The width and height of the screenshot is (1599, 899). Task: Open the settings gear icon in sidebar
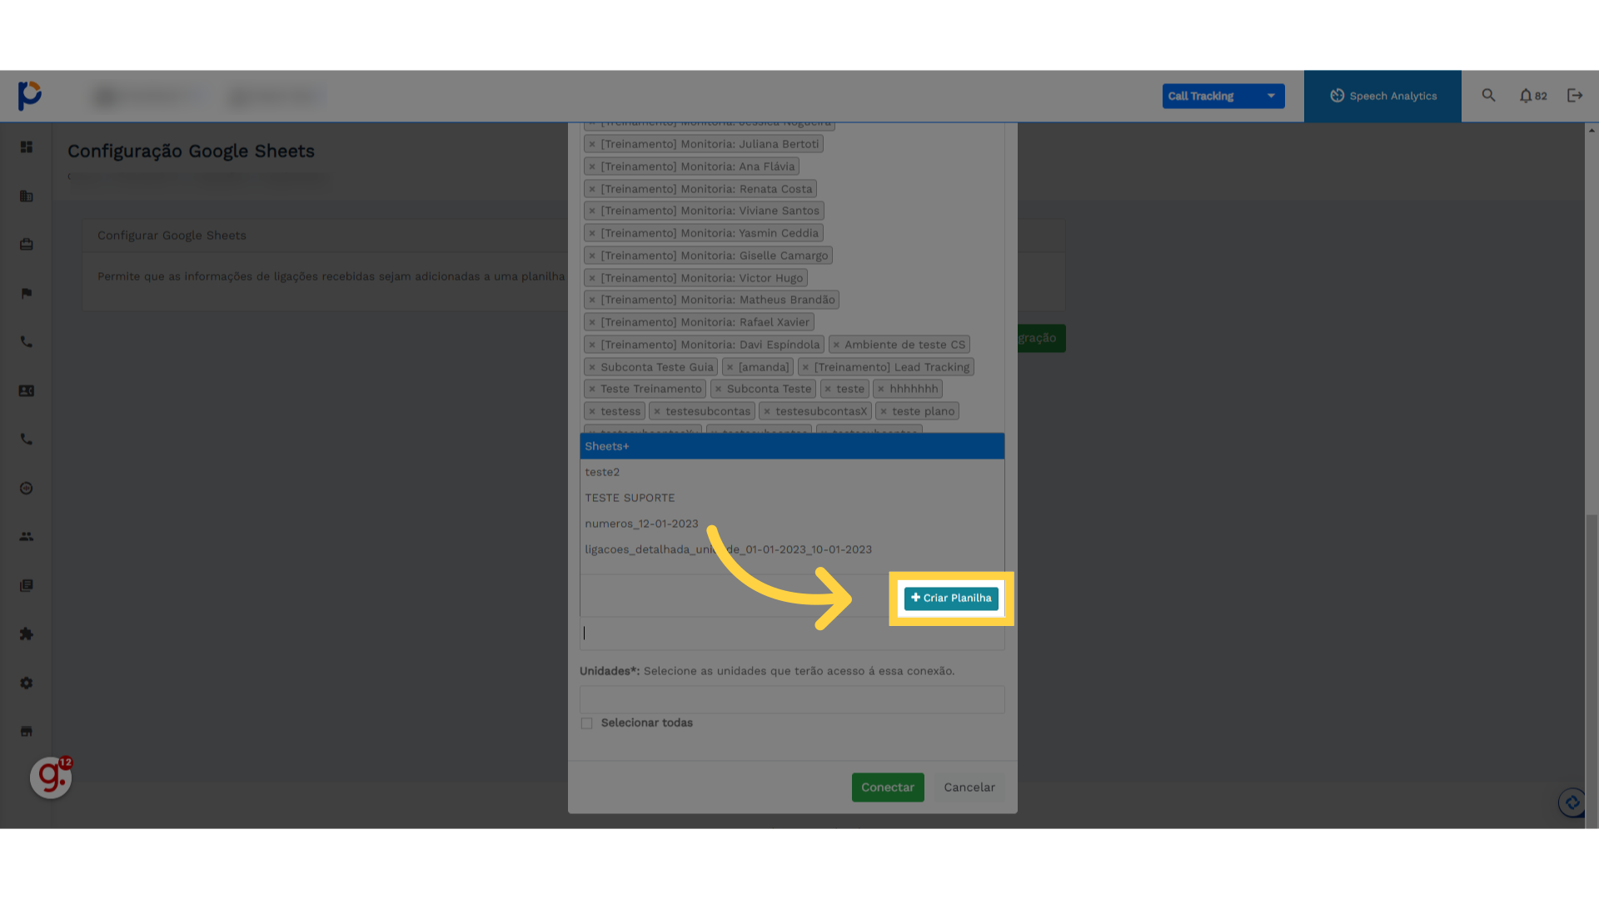coord(27,683)
